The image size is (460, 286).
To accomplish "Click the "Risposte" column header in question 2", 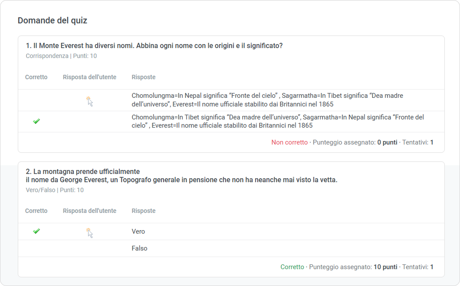I will click(144, 211).
